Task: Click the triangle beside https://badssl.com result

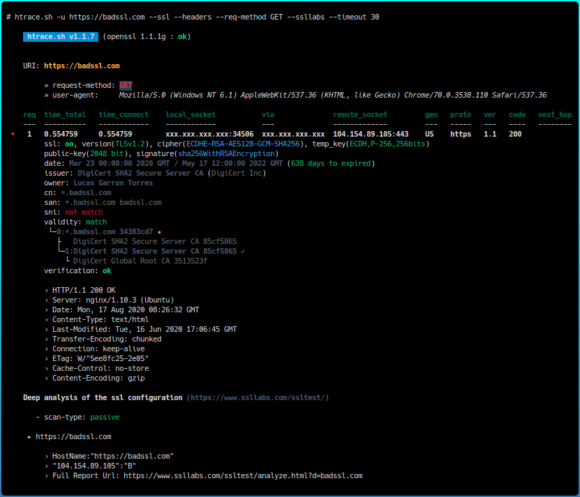Action: [29, 437]
